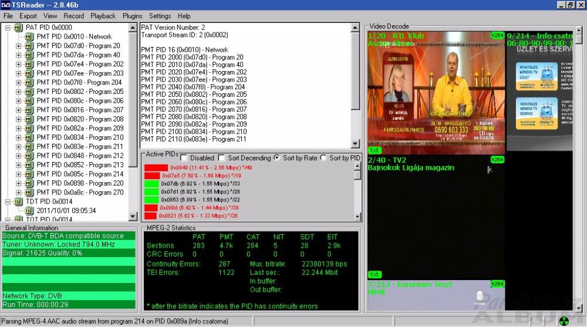The image size is (587, 327).
Task: Click the PMT 0x0010 Network icon
Action: 29,37
